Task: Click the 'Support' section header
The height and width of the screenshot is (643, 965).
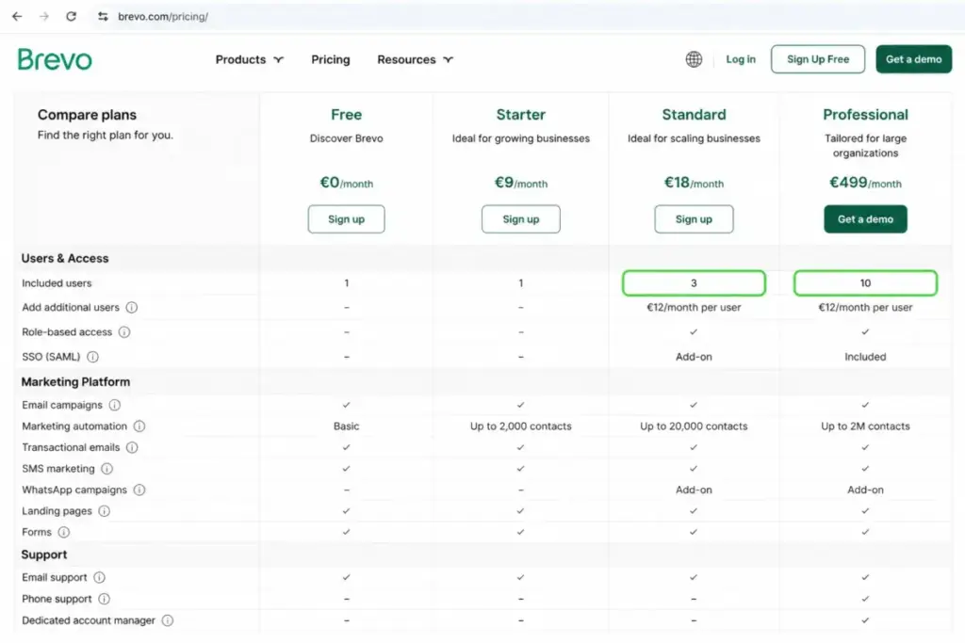Action: coord(43,555)
